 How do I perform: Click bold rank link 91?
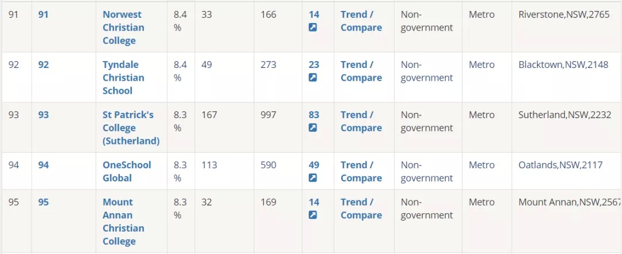(43, 14)
